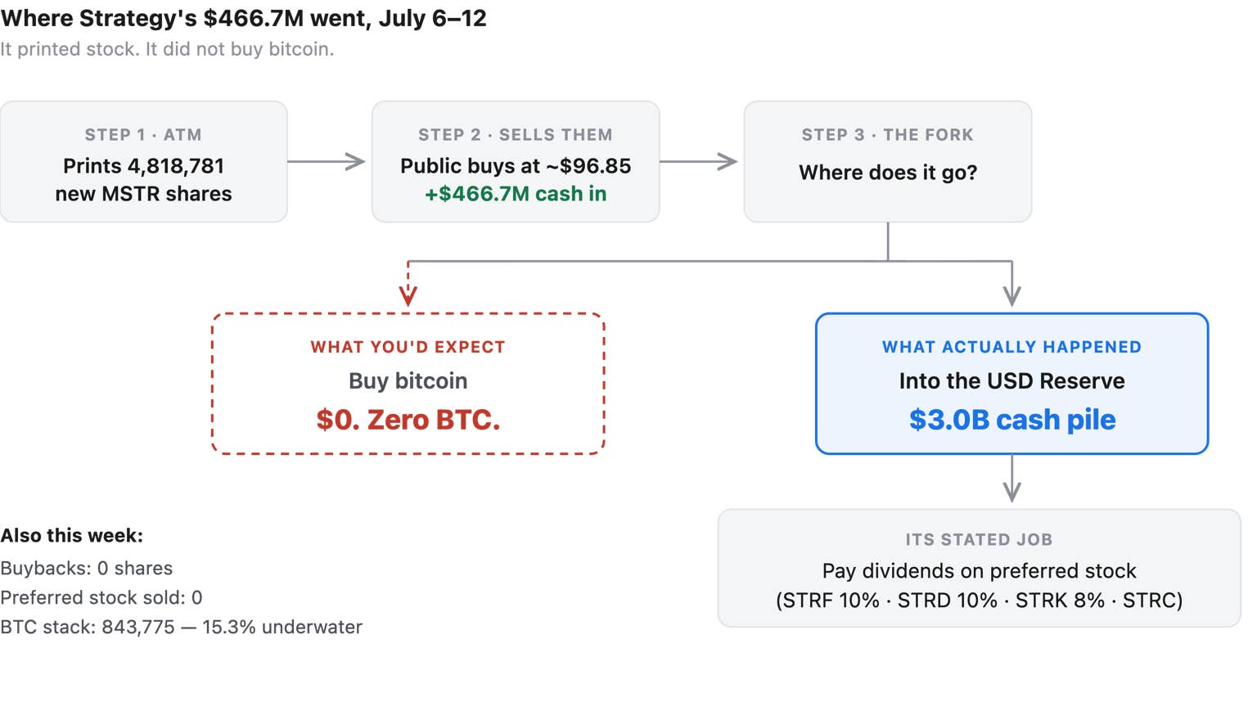
Task: Click the red dashed arrowhead above What You'd Expect
Action: tap(408, 295)
